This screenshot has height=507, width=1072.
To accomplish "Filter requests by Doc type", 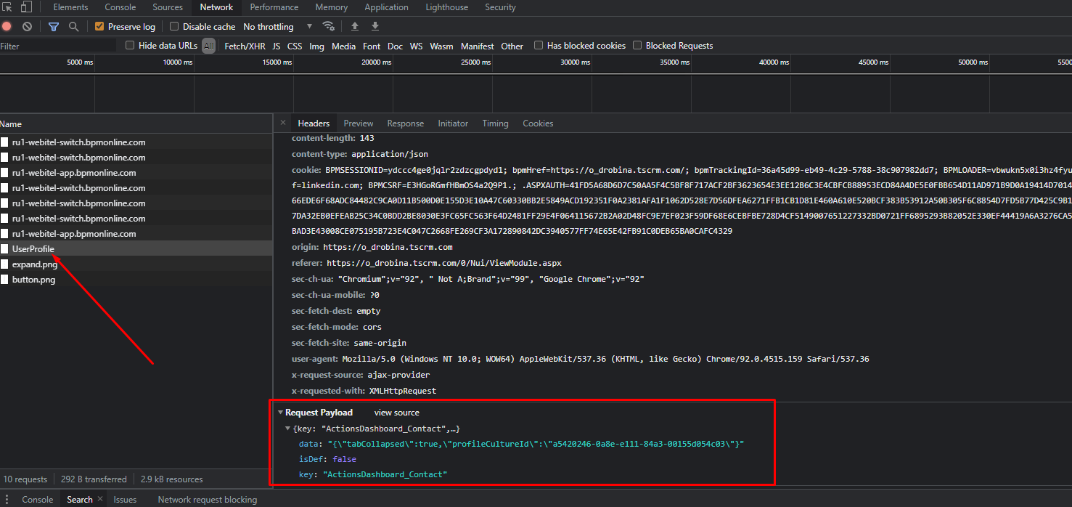I will click(395, 46).
